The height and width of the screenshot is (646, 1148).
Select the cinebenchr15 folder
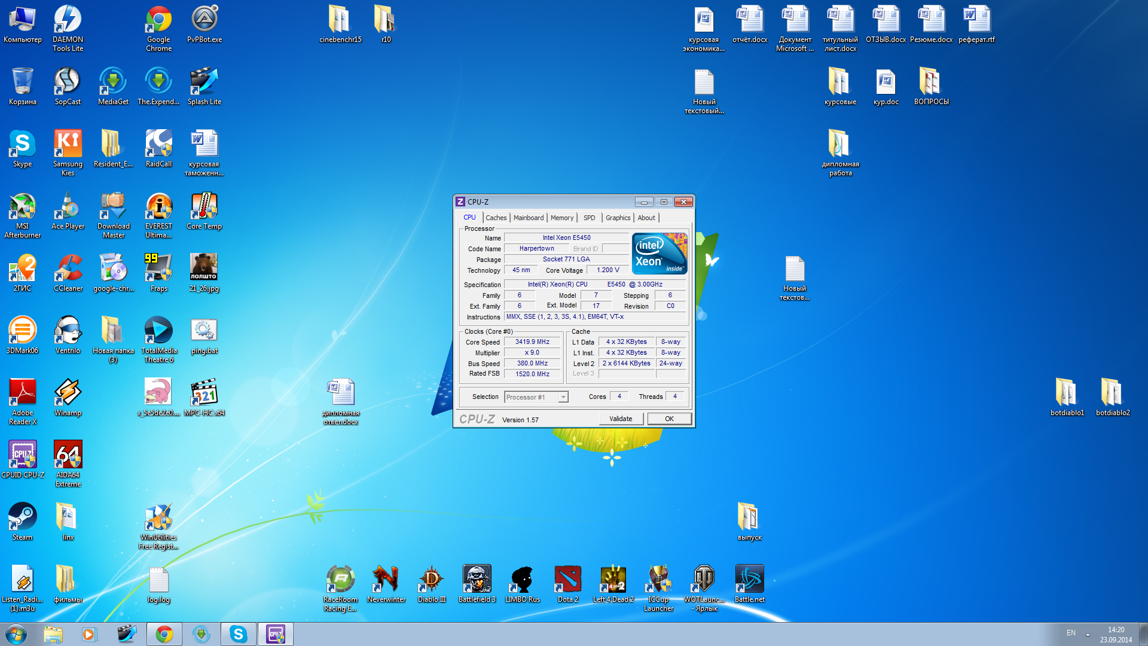340,21
